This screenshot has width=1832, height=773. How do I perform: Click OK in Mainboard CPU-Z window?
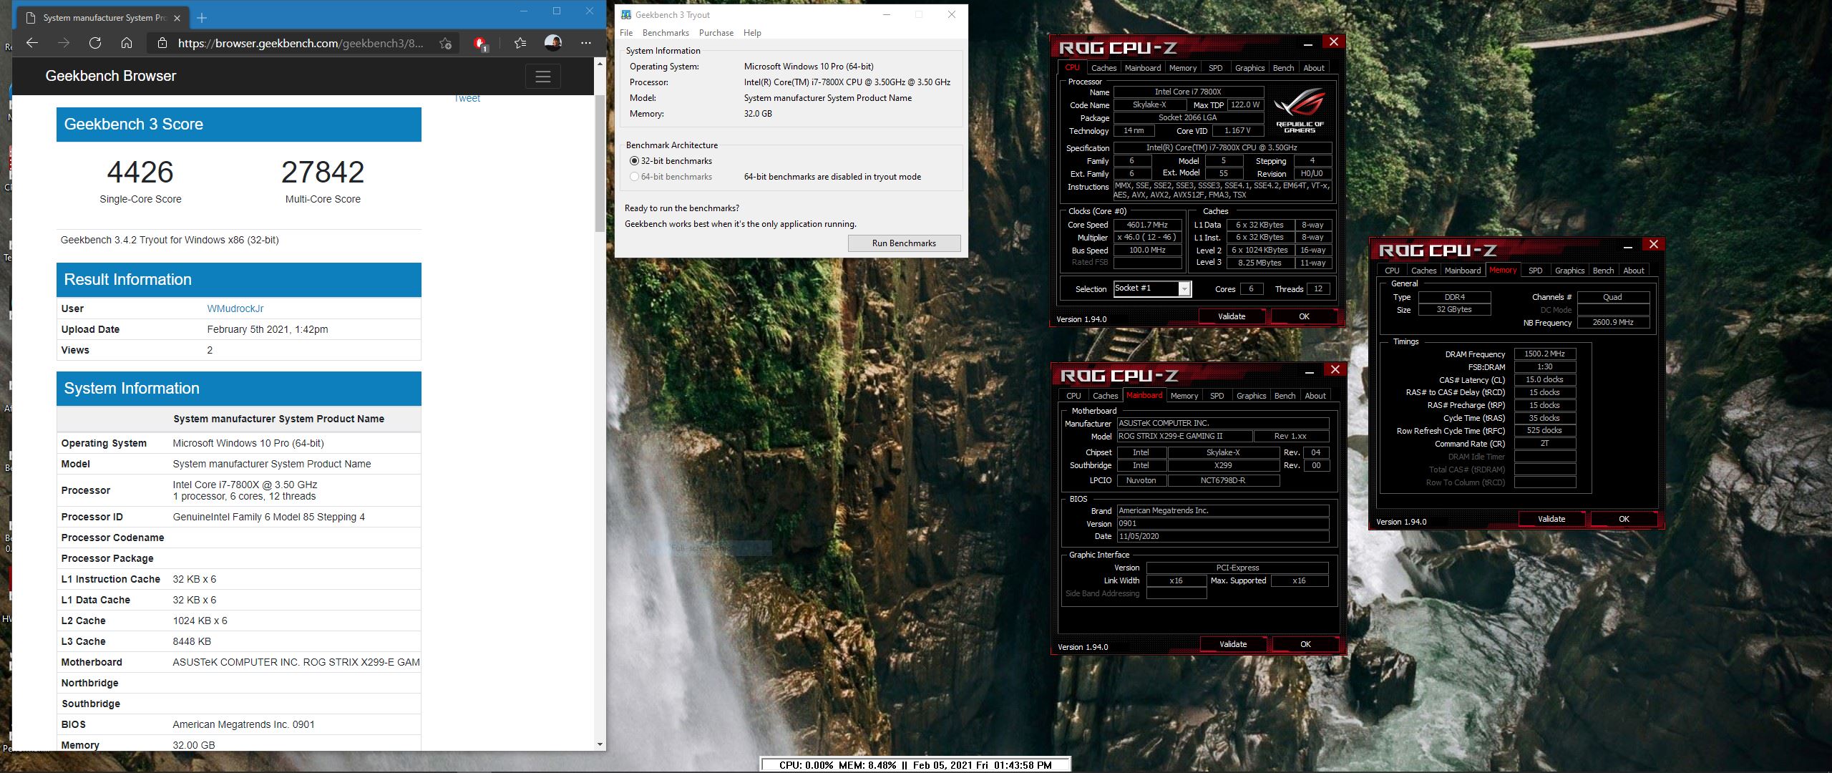(1305, 644)
